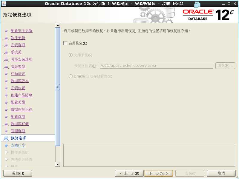Screen dimensions: 239x179
Task: Close the installer window
Action: [235, 4]
